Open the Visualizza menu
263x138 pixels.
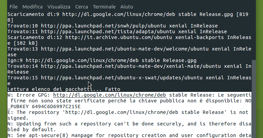[x=59, y=7]
